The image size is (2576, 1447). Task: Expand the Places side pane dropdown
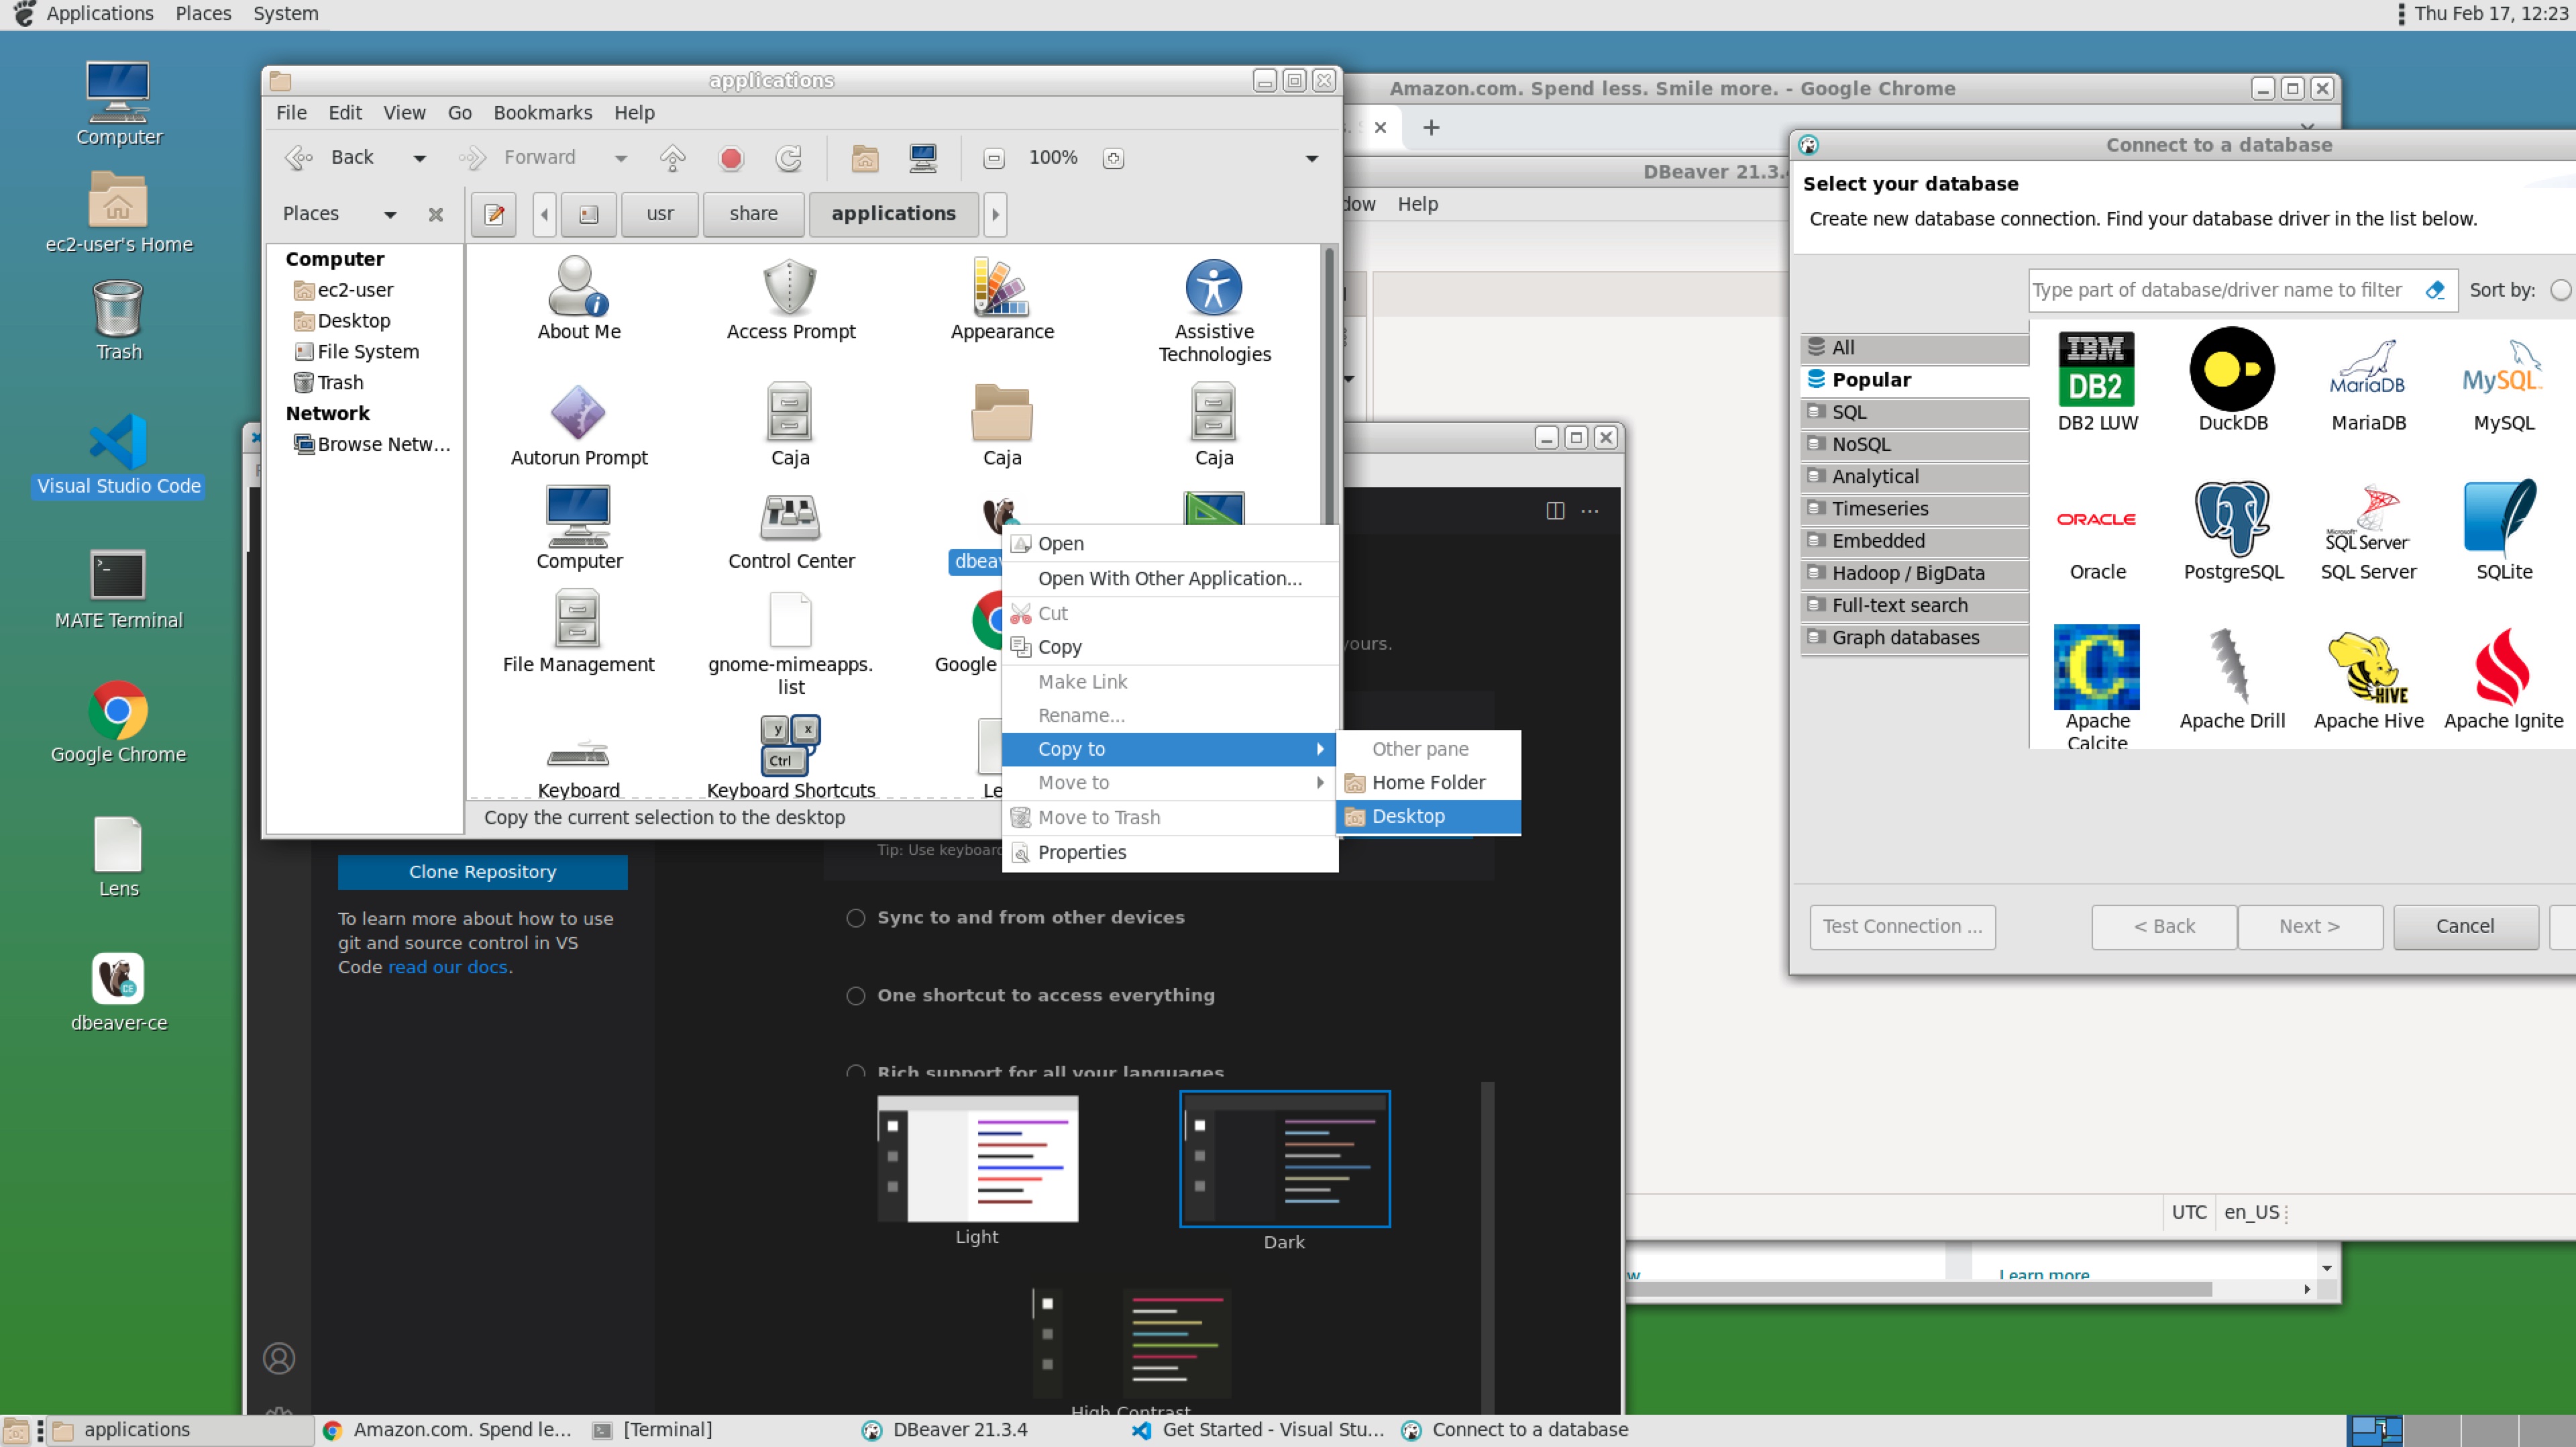click(390, 214)
